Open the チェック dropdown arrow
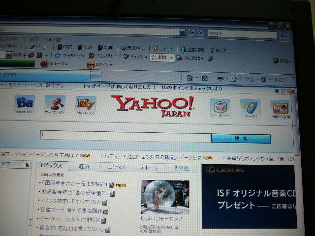Image resolution: width=315 pixels, height=236 pixels. pyautogui.click(x=146, y=57)
